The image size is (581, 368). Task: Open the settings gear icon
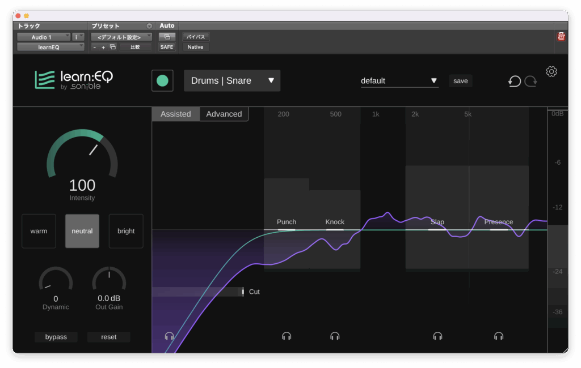551,71
